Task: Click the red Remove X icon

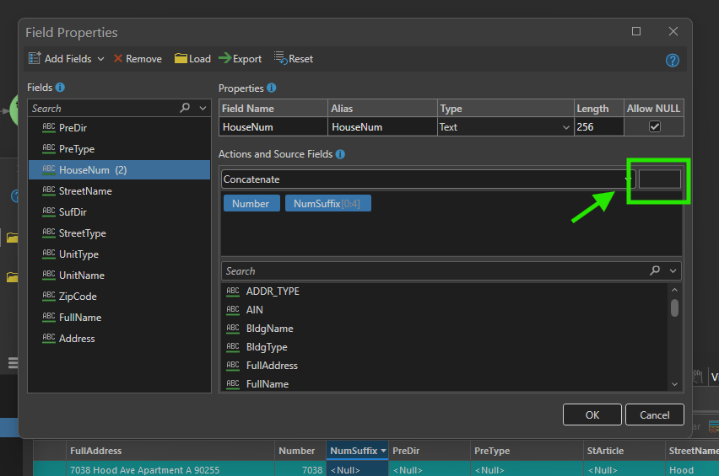Action: (118, 59)
